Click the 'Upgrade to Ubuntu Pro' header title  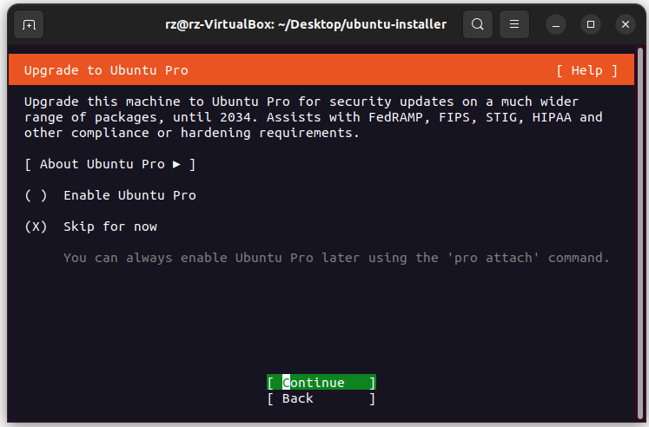(x=106, y=70)
